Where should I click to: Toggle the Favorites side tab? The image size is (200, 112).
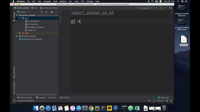click(x=14, y=72)
